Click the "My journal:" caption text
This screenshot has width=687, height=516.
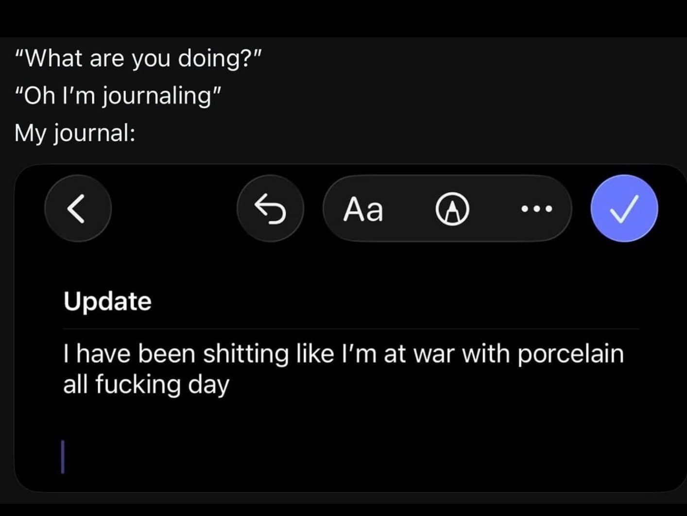click(x=75, y=132)
